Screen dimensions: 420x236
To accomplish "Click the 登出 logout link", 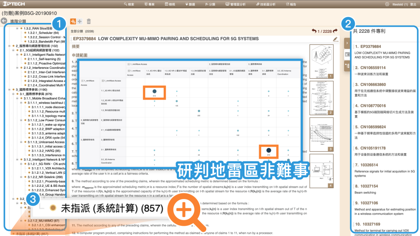I will [413, 4].
